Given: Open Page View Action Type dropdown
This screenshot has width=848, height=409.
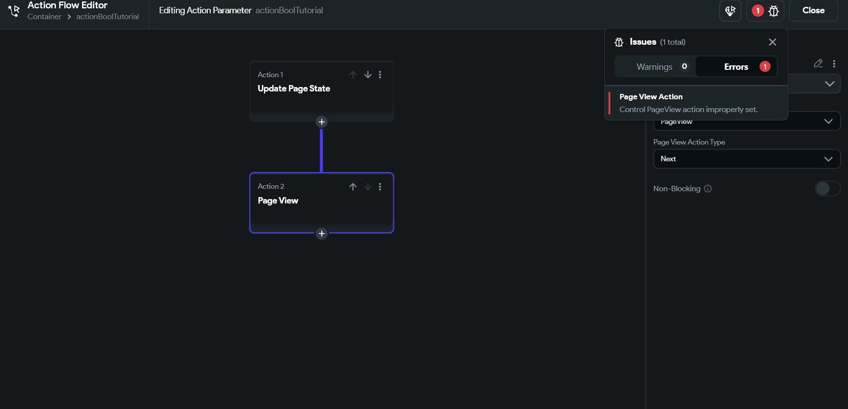Looking at the screenshot, I should tap(746, 159).
